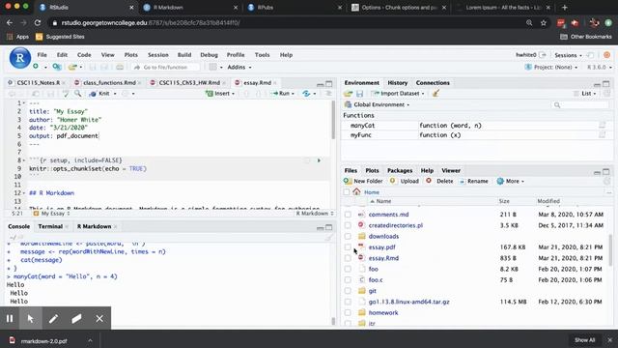Image resolution: width=618 pixels, height=348 pixels.
Task: Click the browser back arrow
Action: click(x=10, y=23)
